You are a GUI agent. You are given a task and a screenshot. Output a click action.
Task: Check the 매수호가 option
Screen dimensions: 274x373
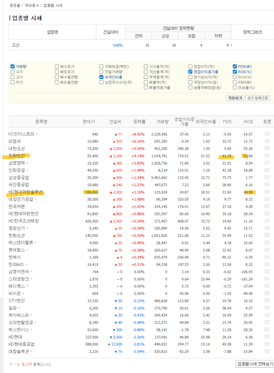(x=57, y=67)
